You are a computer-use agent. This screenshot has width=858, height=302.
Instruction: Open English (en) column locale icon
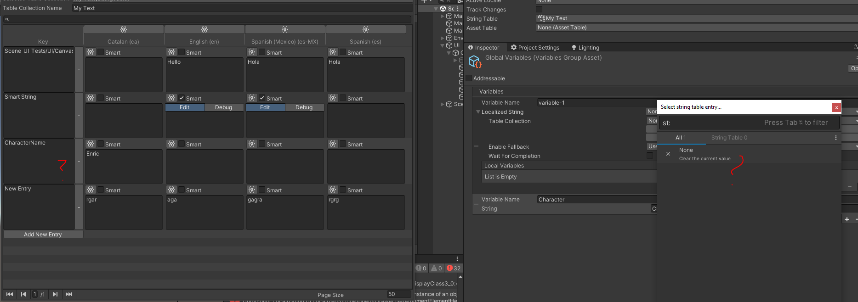tap(205, 29)
